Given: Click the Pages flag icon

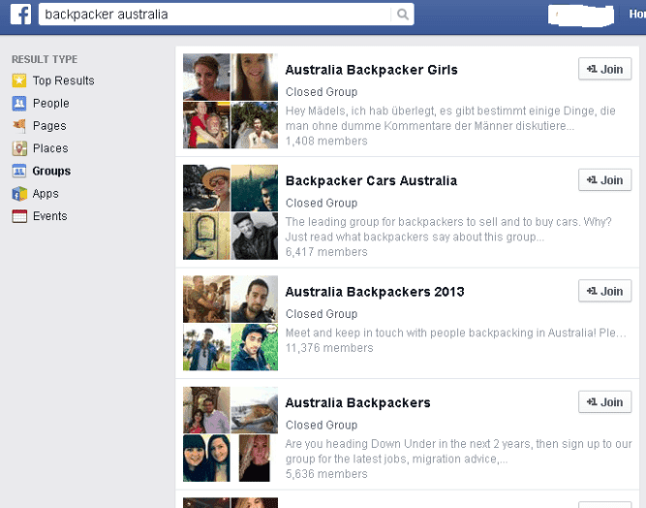Looking at the screenshot, I should pos(19,125).
